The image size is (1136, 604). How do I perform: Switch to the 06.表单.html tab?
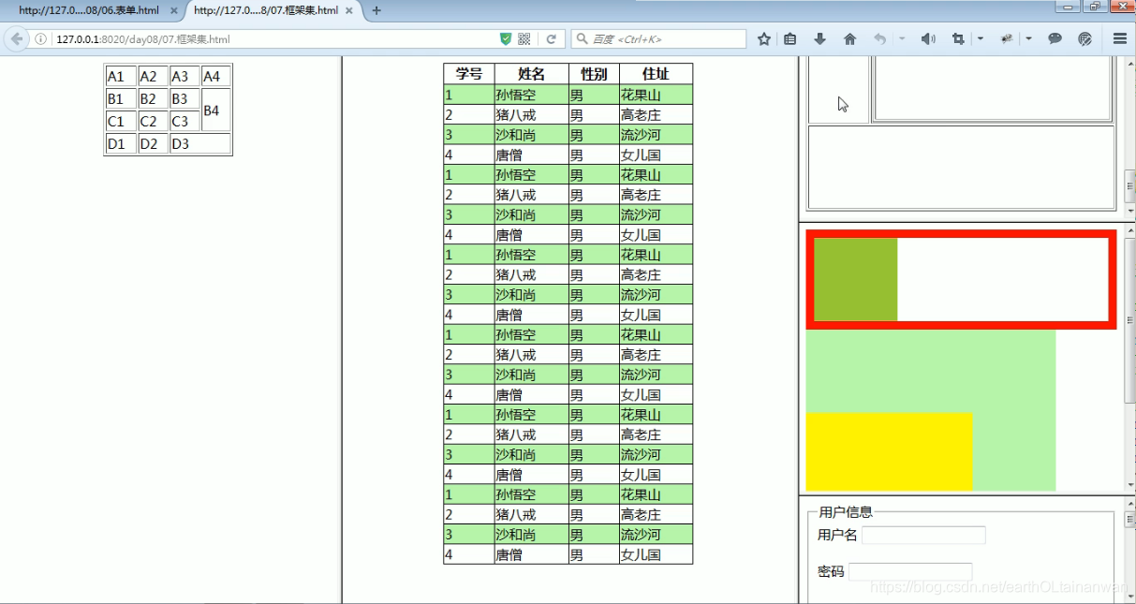click(x=89, y=10)
